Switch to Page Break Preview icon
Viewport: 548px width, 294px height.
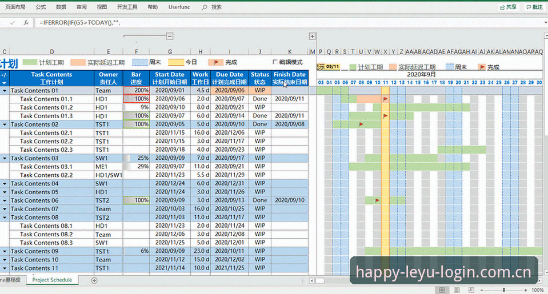471,290
